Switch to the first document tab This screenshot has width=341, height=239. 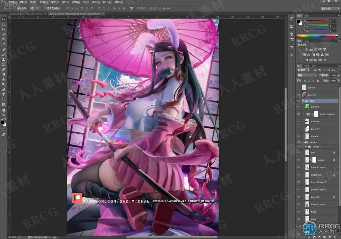[28, 13]
